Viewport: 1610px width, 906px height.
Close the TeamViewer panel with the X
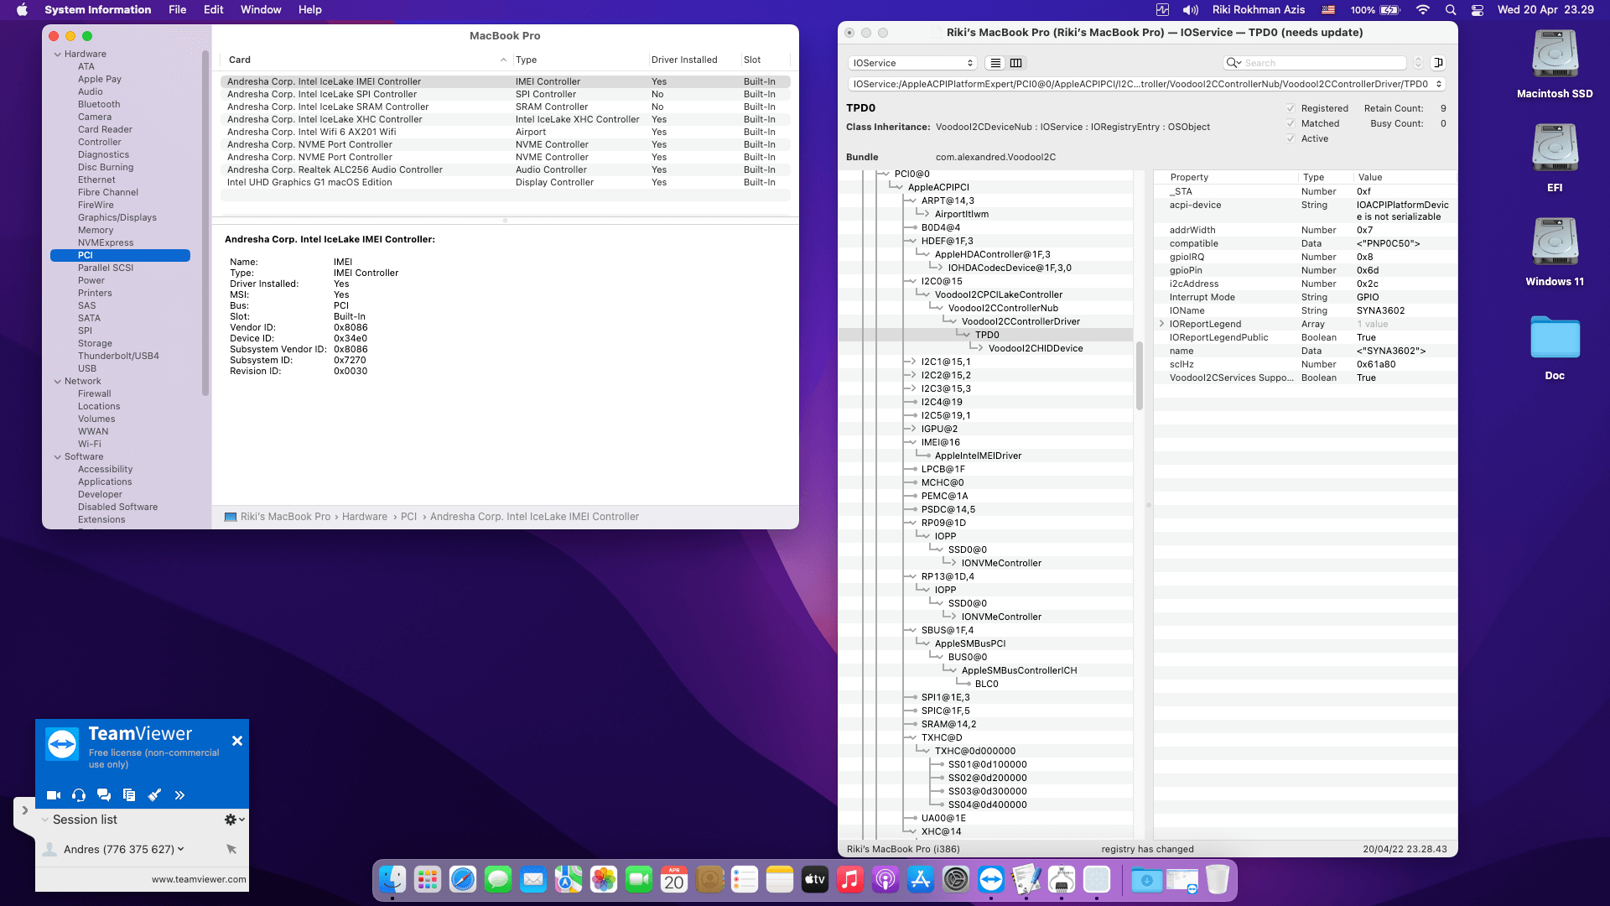[x=237, y=741]
